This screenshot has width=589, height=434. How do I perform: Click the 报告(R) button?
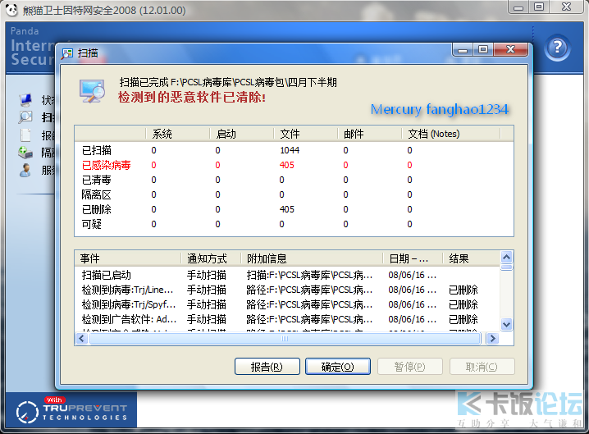coord(267,367)
